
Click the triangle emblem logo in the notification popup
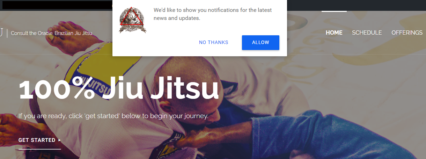point(133,20)
